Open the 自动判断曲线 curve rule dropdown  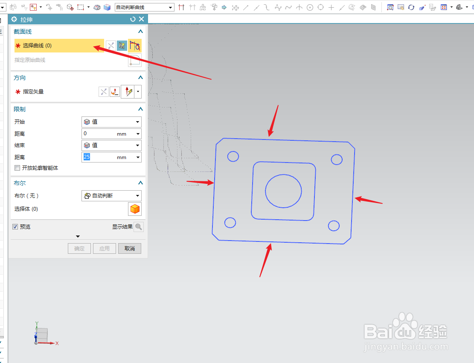[145, 7]
